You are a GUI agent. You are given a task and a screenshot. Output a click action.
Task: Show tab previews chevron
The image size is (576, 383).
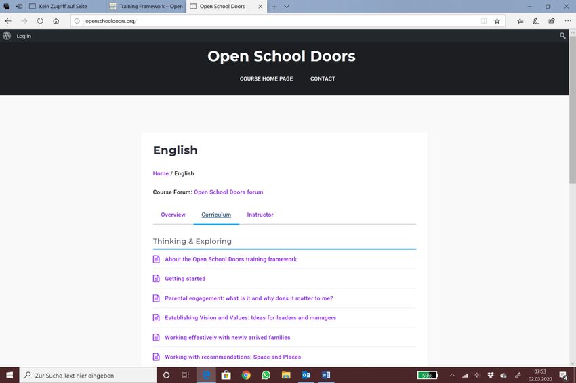tap(287, 7)
